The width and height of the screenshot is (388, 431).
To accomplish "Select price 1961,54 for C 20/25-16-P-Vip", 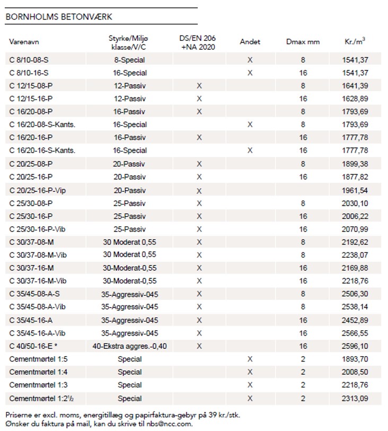I will click(355, 190).
